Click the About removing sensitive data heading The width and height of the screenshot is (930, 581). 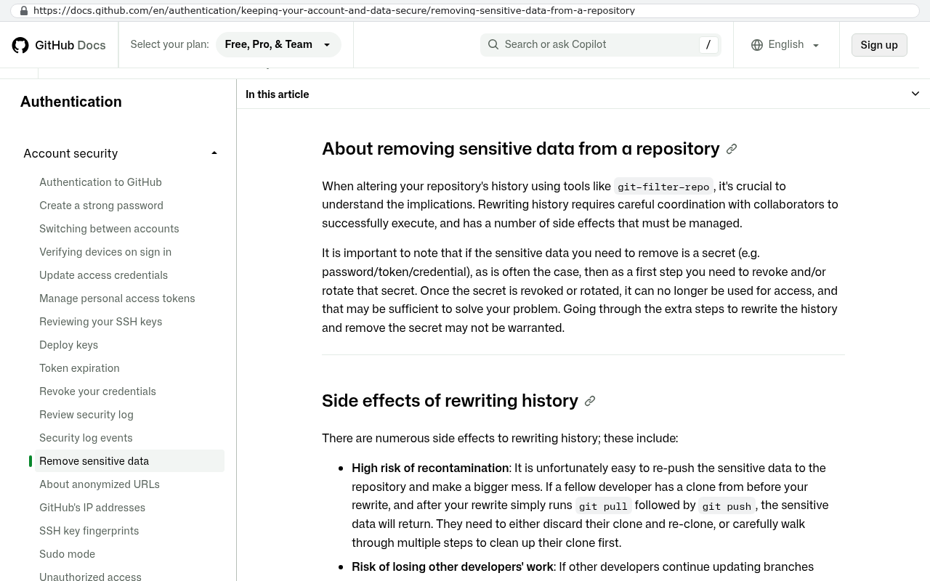520,149
